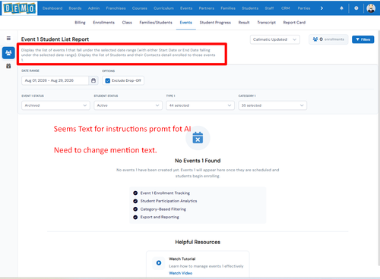Open the clipboard sidebar icon below students
Screen dimensions: 380x279
tap(8, 66)
